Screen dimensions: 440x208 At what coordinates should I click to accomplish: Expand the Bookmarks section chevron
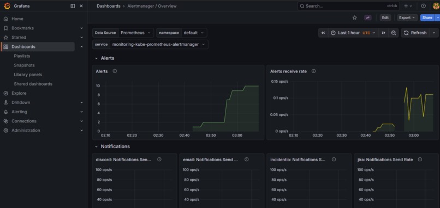[x=82, y=28]
